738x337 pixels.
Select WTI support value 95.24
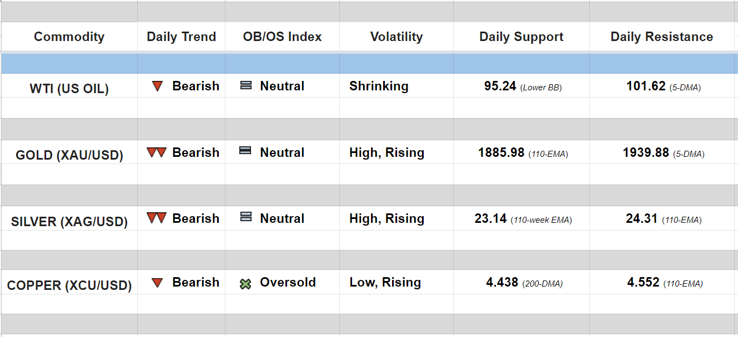(500, 86)
